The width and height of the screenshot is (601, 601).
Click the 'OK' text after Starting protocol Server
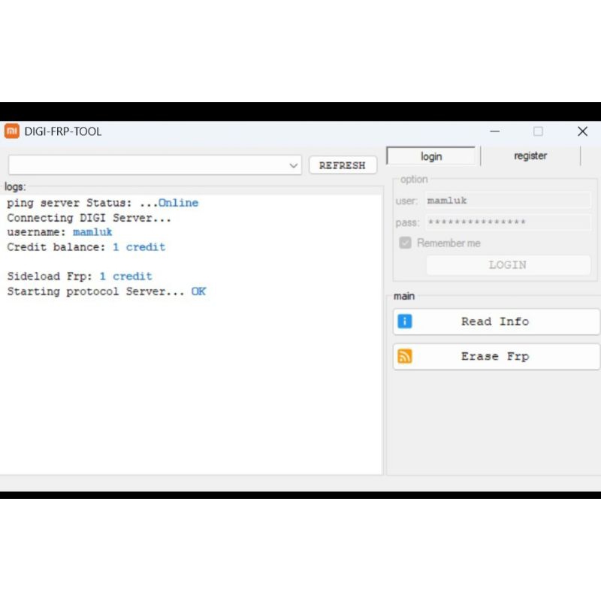pyautogui.click(x=198, y=291)
